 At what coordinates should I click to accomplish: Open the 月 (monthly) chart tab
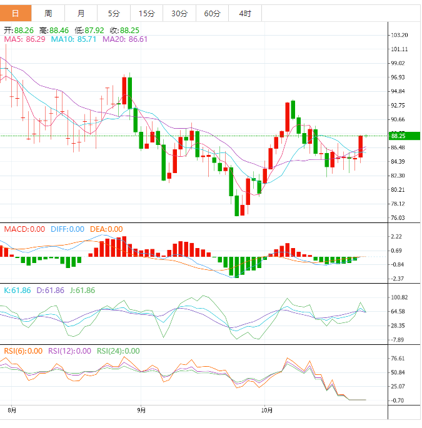coord(81,13)
